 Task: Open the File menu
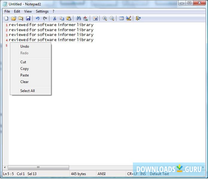tap(7, 11)
